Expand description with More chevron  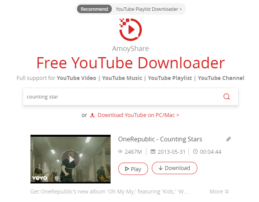[219, 192]
